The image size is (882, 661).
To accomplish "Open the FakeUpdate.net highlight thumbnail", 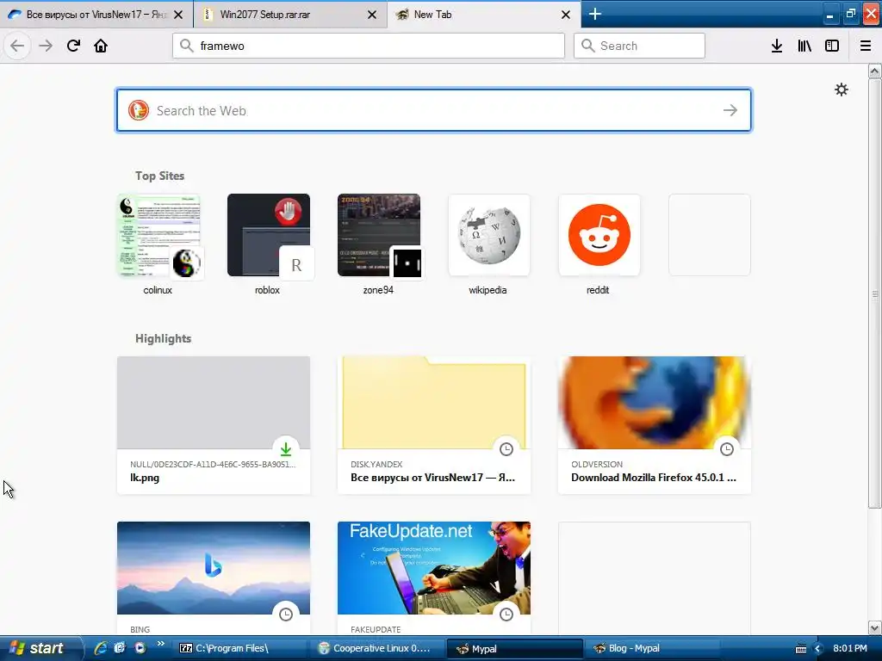I will (x=434, y=568).
